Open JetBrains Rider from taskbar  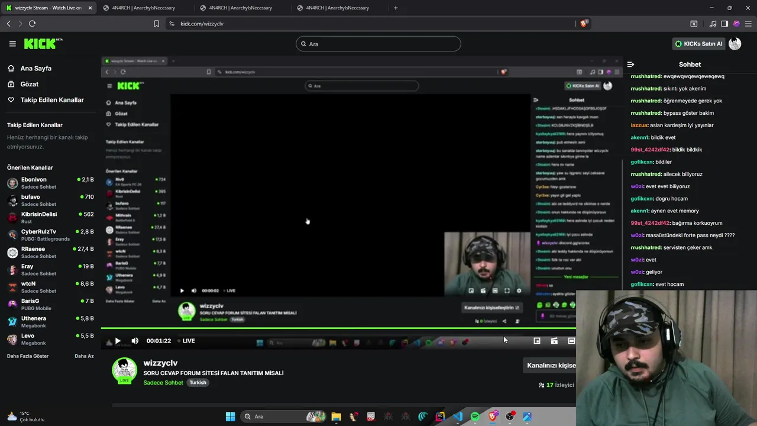tap(440, 417)
